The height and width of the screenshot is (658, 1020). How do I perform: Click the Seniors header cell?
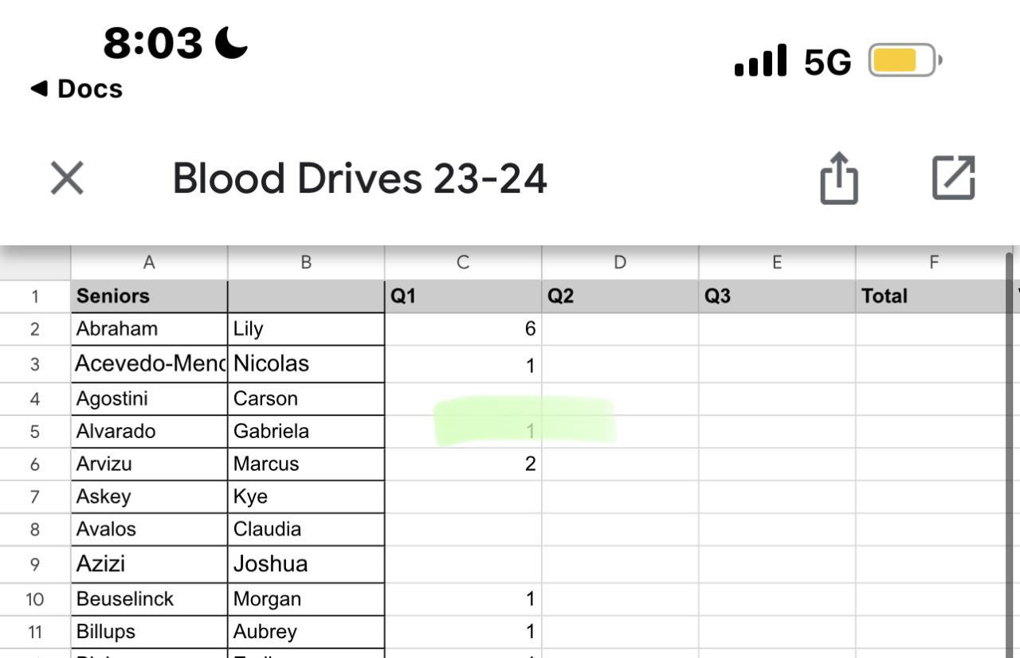coord(148,296)
